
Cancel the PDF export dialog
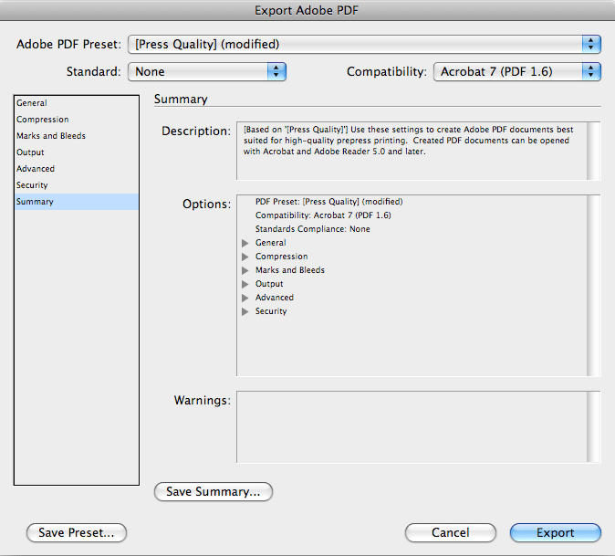click(450, 533)
